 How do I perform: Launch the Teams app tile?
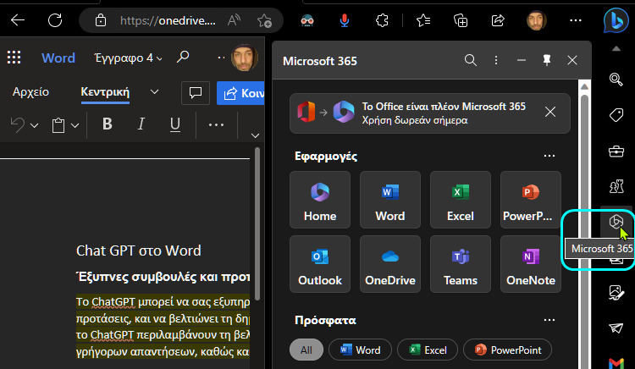461,264
